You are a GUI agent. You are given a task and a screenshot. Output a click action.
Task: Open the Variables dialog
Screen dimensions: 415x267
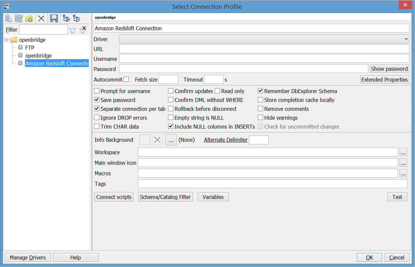[213, 197]
